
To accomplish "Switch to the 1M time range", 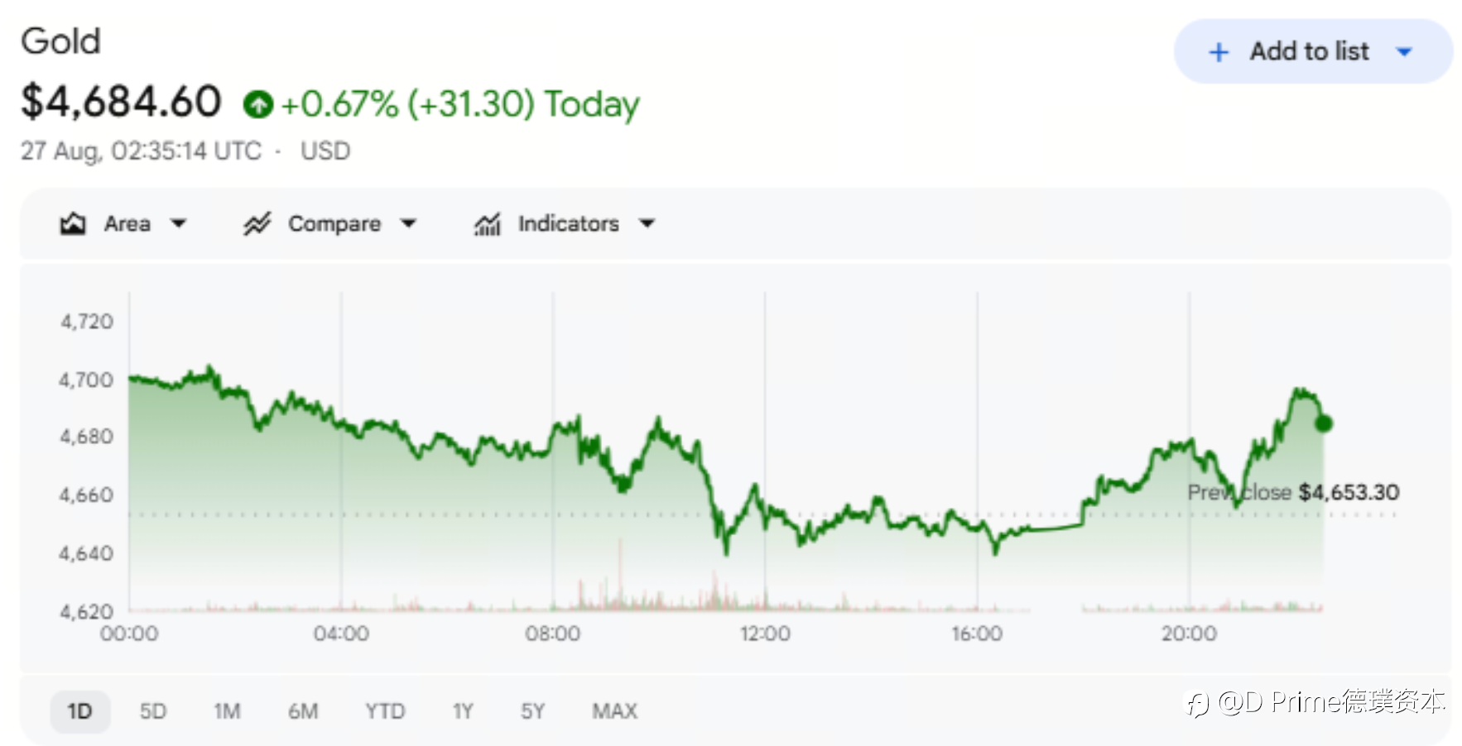I will [x=227, y=711].
